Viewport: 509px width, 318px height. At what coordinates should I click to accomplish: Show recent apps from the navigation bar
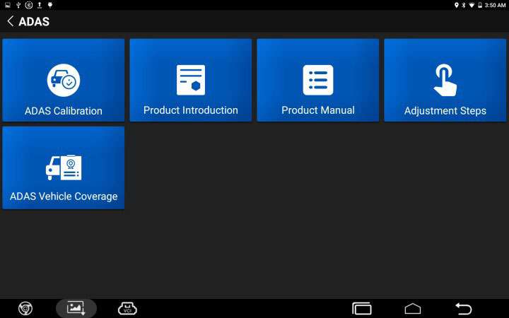(362, 309)
